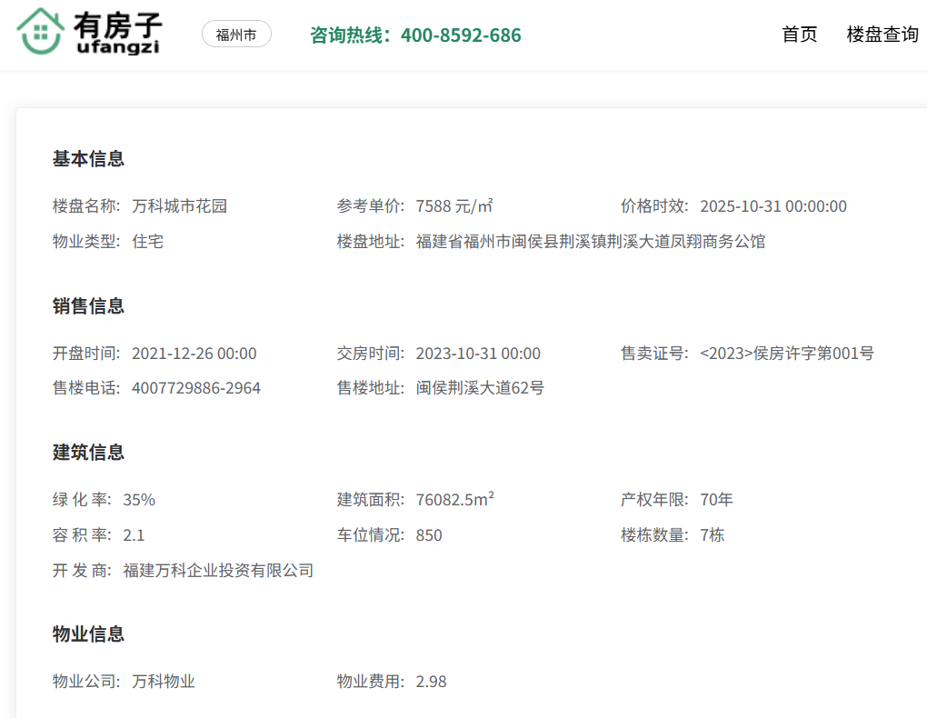Click the 销售信息 section heading
927x718 pixels.
pyautogui.click(x=88, y=306)
